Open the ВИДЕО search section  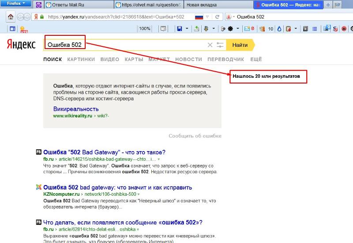109,59
